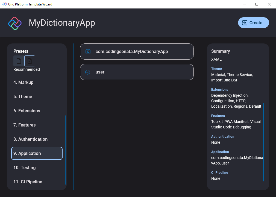The height and width of the screenshot is (197, 276).
Task: Click the Recommended preset label
Action: coord(27,69)
